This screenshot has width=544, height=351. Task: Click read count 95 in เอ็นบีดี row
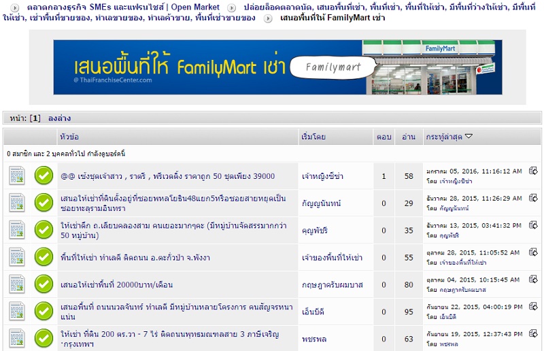(x=409, y=312)
